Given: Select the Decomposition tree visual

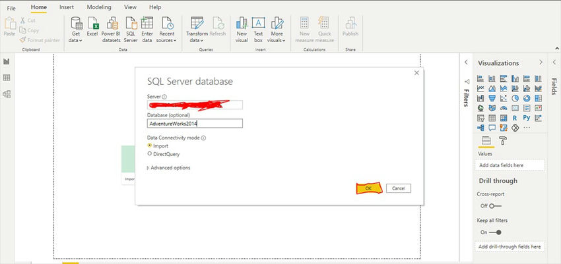Looking at the screenshot, I should pyautogui.click(x=480, y=128).
